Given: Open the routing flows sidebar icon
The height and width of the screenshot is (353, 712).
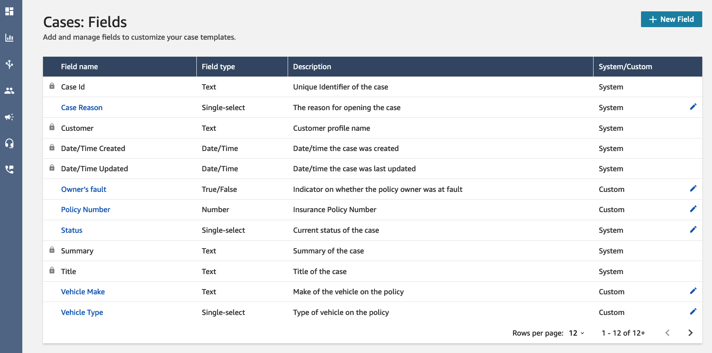Looking at the screenshot, I should click(x=9, y=64).
